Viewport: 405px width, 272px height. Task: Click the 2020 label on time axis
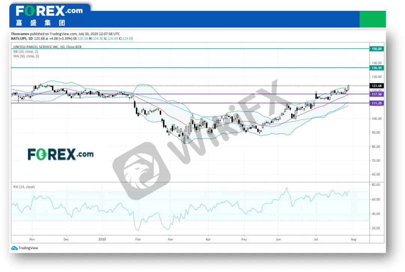pos(102,239)
